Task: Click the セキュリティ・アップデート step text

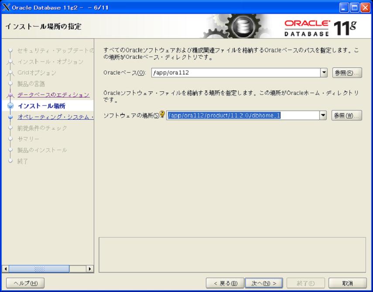Action: tap(56, 50)
